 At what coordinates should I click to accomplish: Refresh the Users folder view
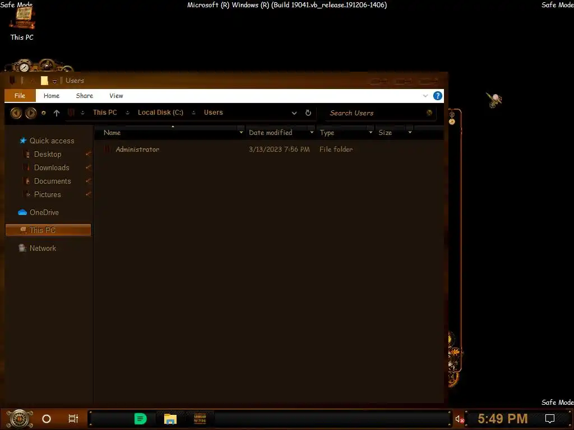(308, 113)
